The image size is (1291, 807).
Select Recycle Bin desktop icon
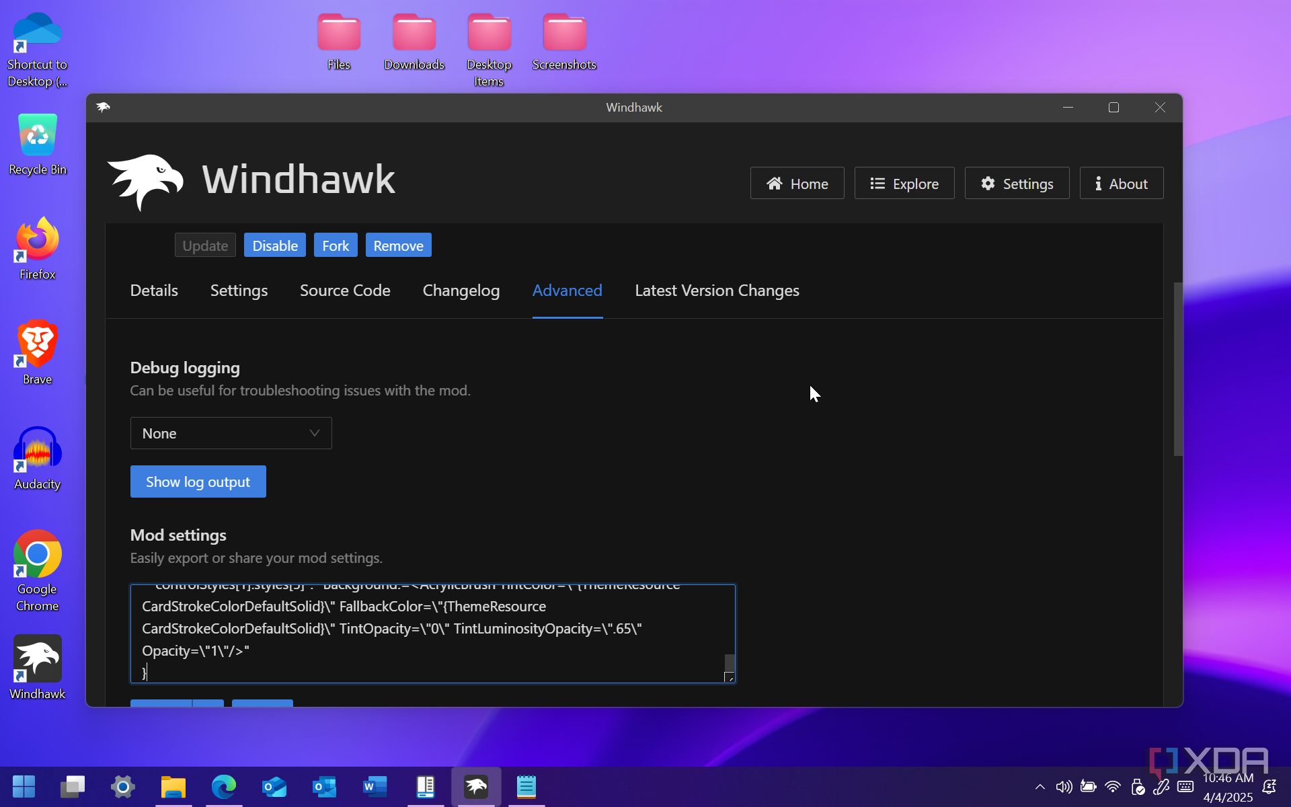point(38,144)
